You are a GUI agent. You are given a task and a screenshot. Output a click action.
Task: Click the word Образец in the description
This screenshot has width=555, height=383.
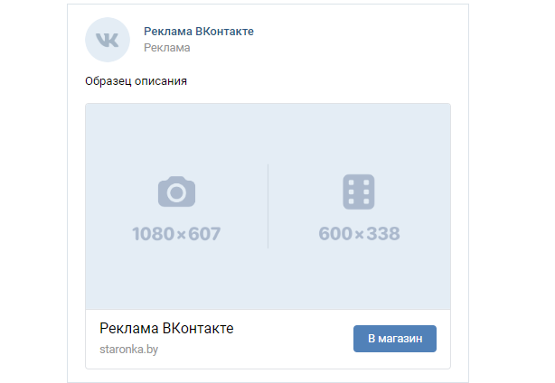(x=108, y=81)
